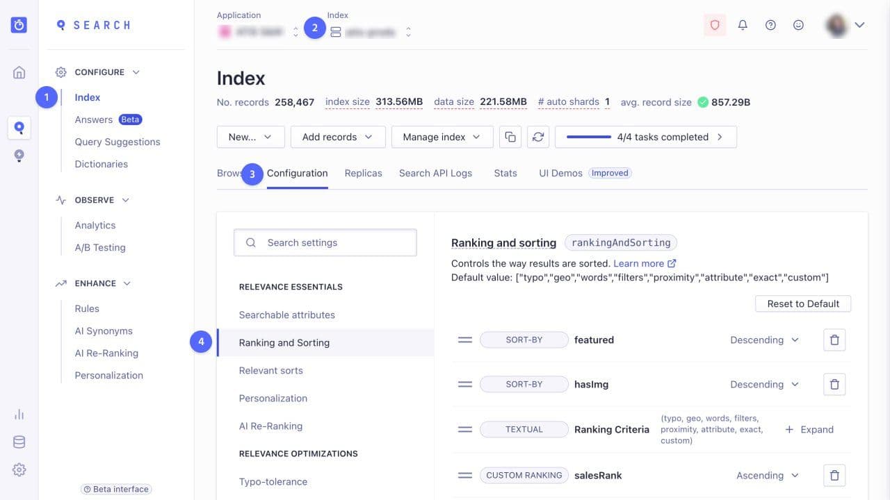Open Analytics in the sidebar

[x=95, y=226]
